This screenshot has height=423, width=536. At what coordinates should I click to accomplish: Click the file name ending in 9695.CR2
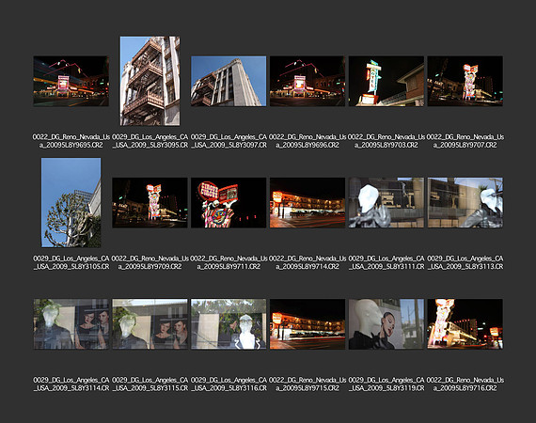71,141
